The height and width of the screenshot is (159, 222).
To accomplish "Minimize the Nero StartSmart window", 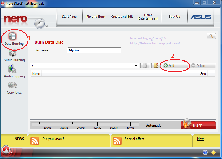I will click(197, 2).
